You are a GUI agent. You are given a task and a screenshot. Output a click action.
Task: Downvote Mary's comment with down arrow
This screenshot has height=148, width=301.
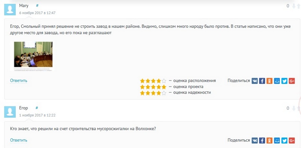294,6
